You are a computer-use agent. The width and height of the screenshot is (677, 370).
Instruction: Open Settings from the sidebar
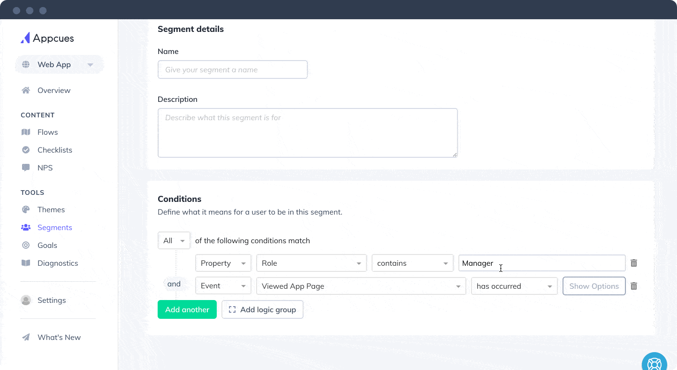tap(52, 300)
